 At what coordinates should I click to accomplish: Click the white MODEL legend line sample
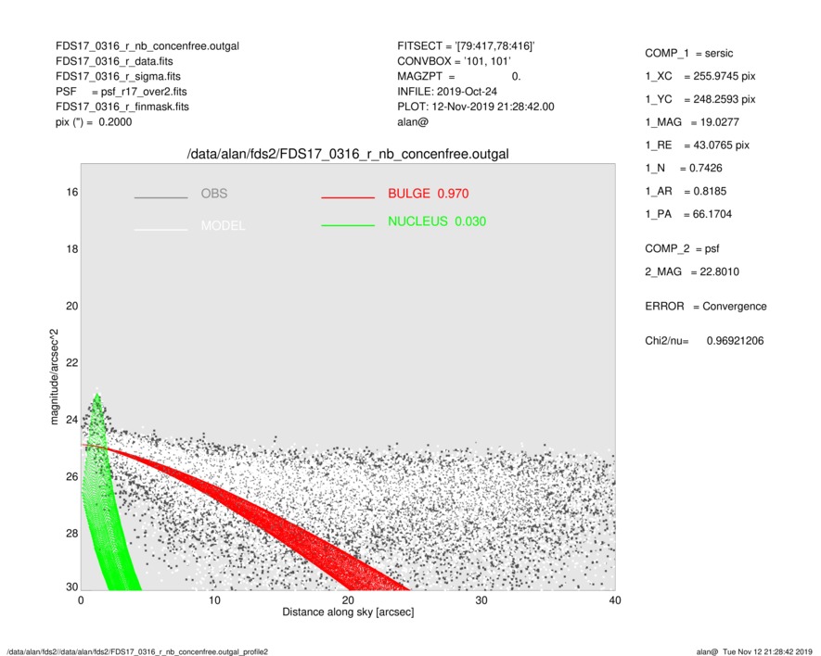point(160,230)
